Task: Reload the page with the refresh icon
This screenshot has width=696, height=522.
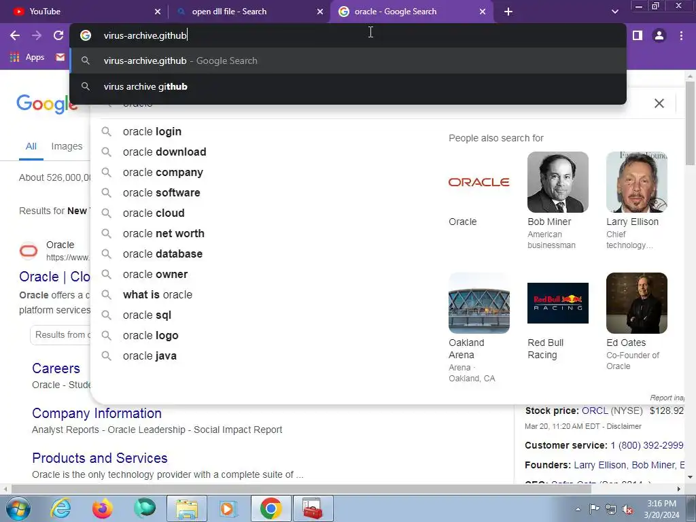Action: (58, 35)
